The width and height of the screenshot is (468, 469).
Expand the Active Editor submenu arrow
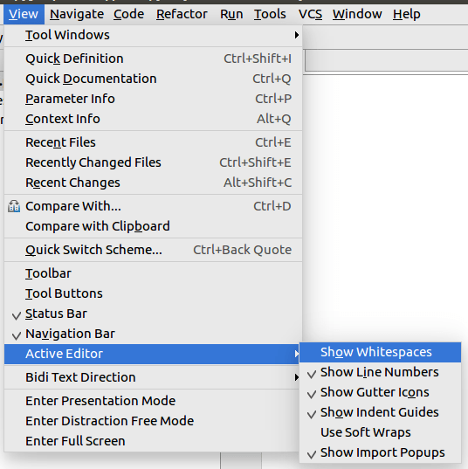pos(296,354)
